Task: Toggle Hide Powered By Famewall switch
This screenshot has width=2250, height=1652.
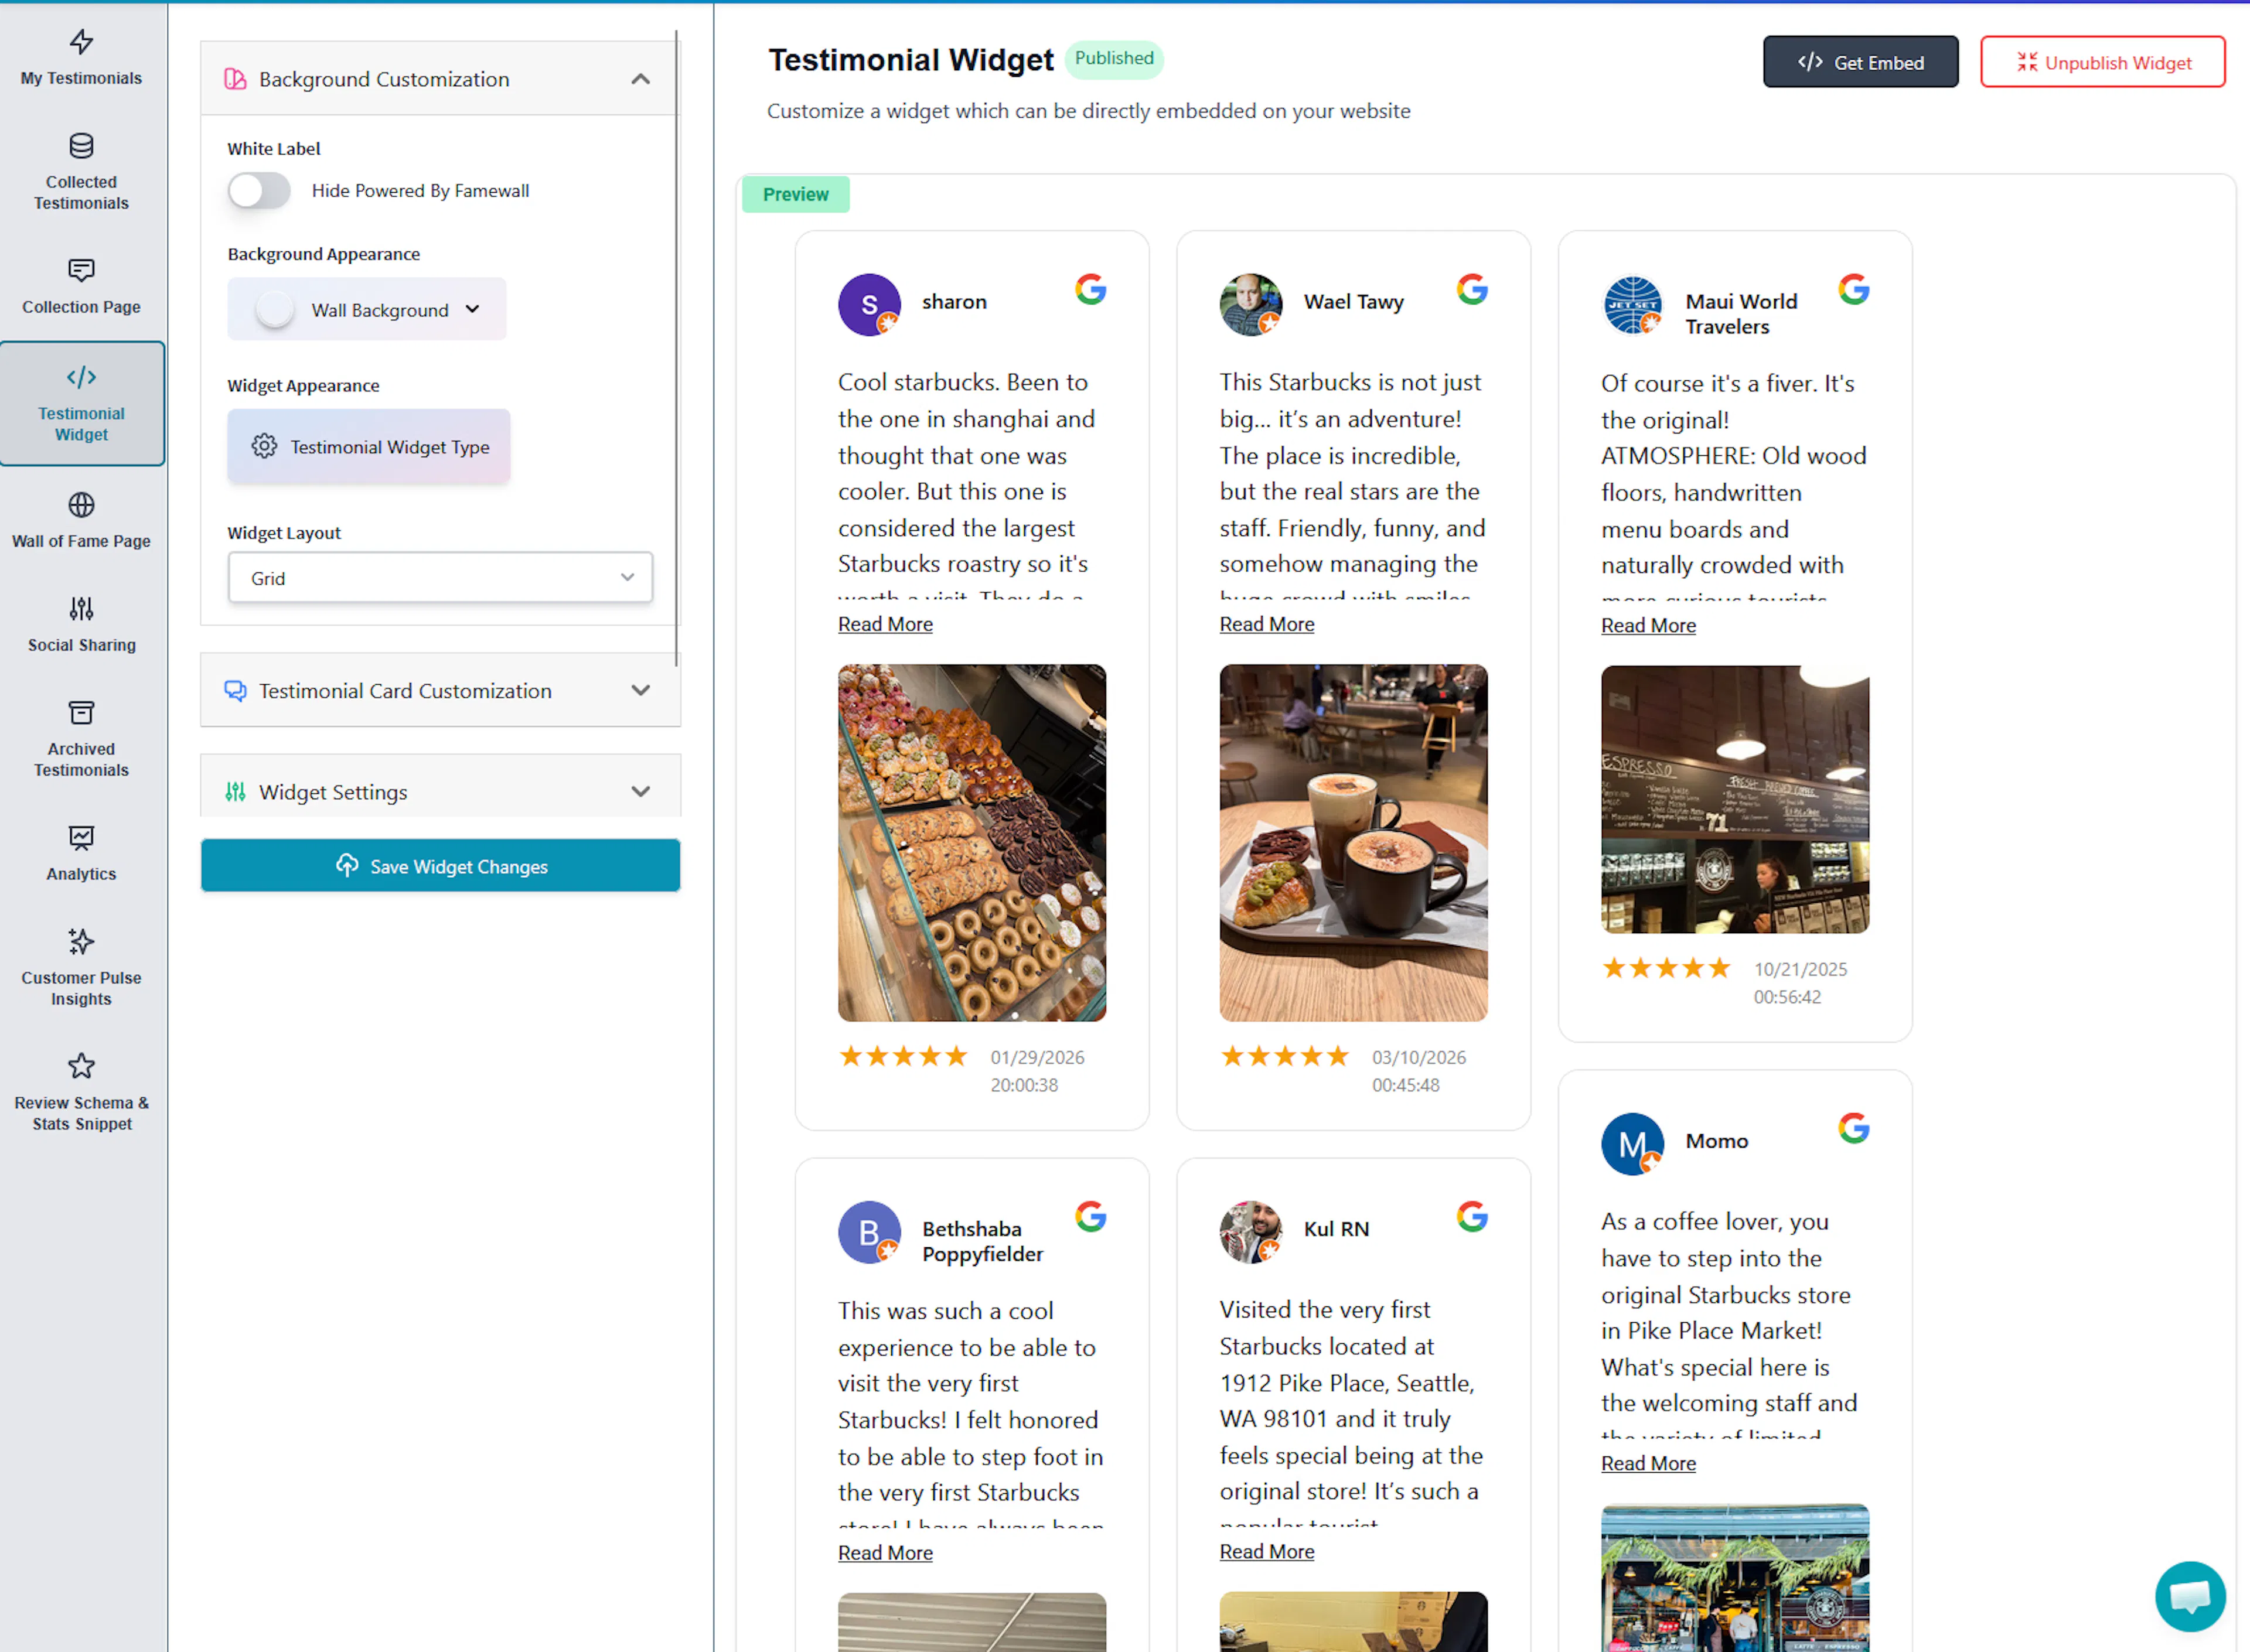Action: tap(259, 190)
